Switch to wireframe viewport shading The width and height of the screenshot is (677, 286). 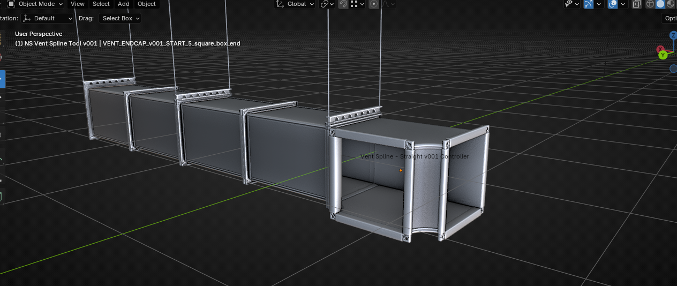(650, 4)
